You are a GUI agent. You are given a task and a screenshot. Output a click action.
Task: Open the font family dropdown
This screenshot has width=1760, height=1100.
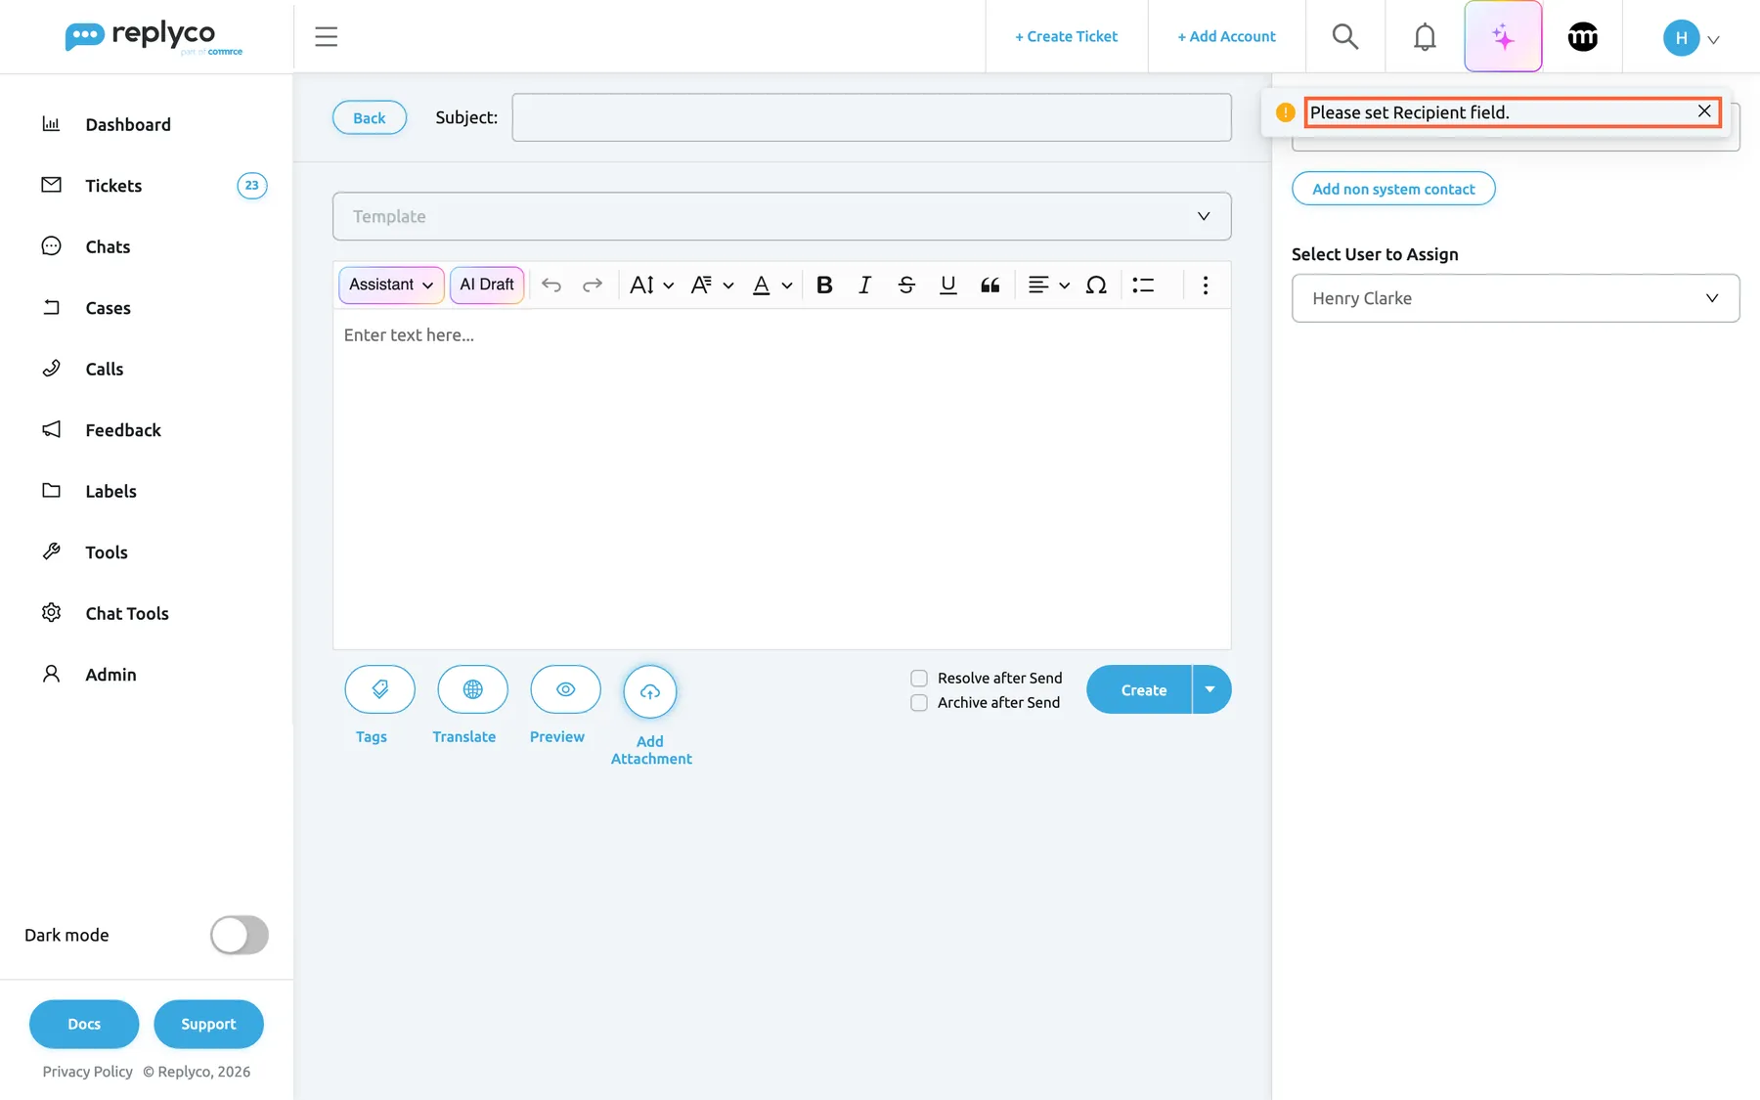[712, 285]
